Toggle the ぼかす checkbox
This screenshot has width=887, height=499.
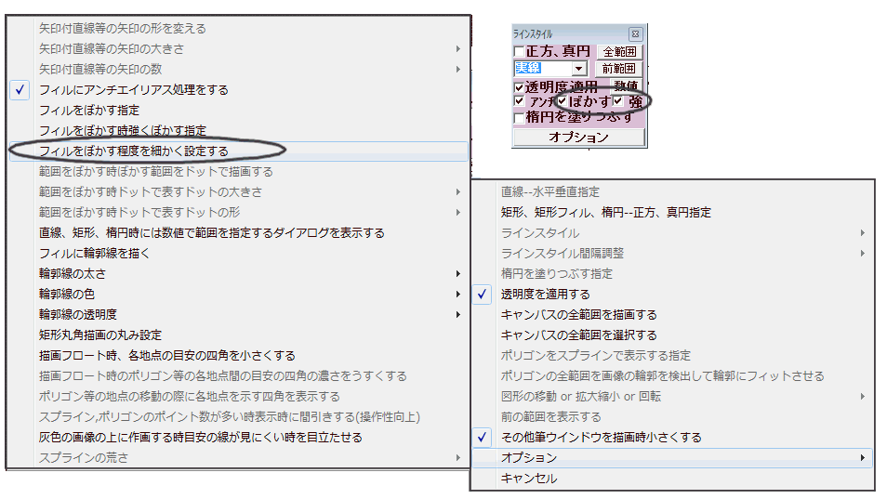pyautogui.click(x=562, y=101)
